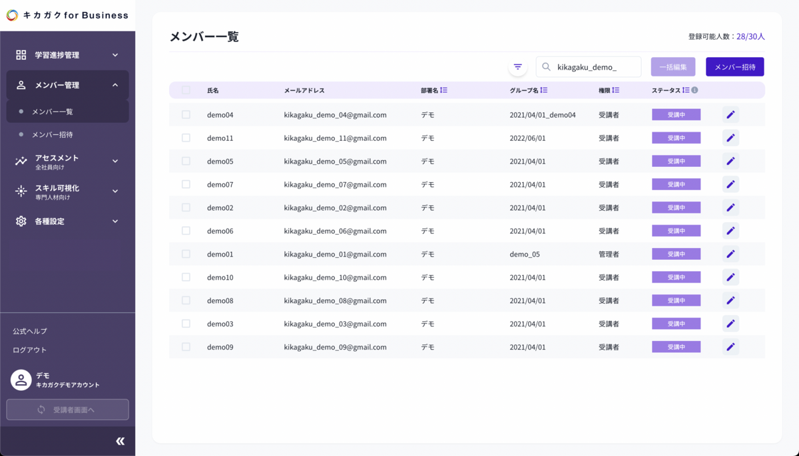This screenshot has width=799, height=456.
Task: Sort by グループ名 using its sort icon
Action: pos(544,90)
